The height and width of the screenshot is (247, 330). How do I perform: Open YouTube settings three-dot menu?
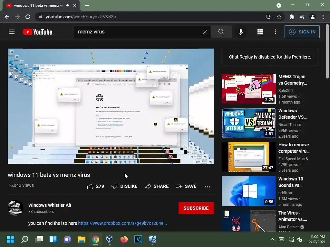pyautogui.click(x=275, y=32)
